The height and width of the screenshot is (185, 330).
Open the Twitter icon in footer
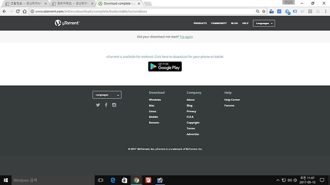(x=98, y=105)
